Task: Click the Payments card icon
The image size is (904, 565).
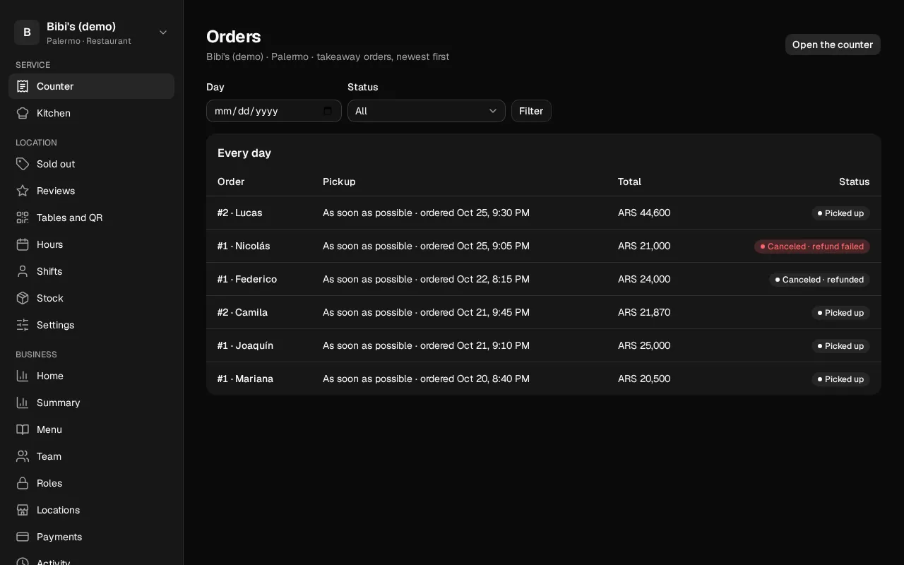Action: click(x=23, y=537)
